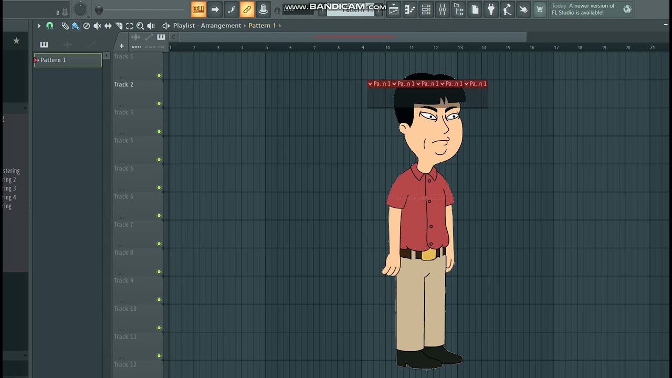Open the fourth Pattern 1 clip menu arrow
The height and width of the screenshot is (378, 672).
pyautogui.click(x=443, y=84)
